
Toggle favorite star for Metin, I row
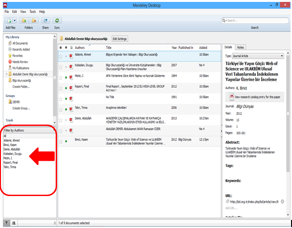pos(61,77)
